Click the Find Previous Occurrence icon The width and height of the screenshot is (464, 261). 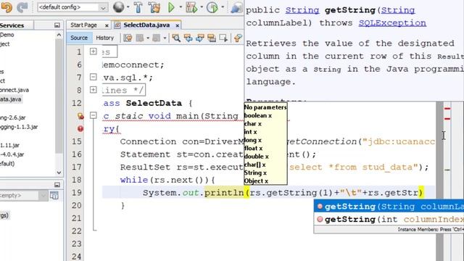(x=188, y=38)
